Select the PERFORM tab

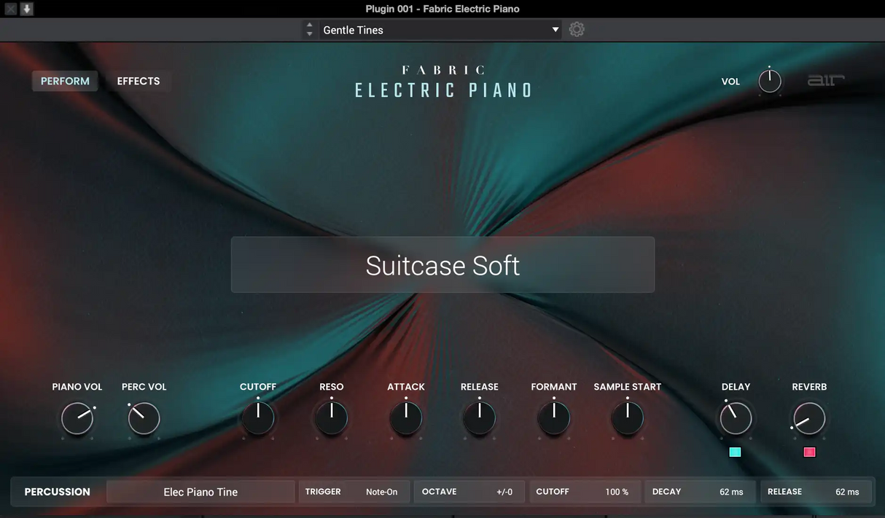coord(65,81)
